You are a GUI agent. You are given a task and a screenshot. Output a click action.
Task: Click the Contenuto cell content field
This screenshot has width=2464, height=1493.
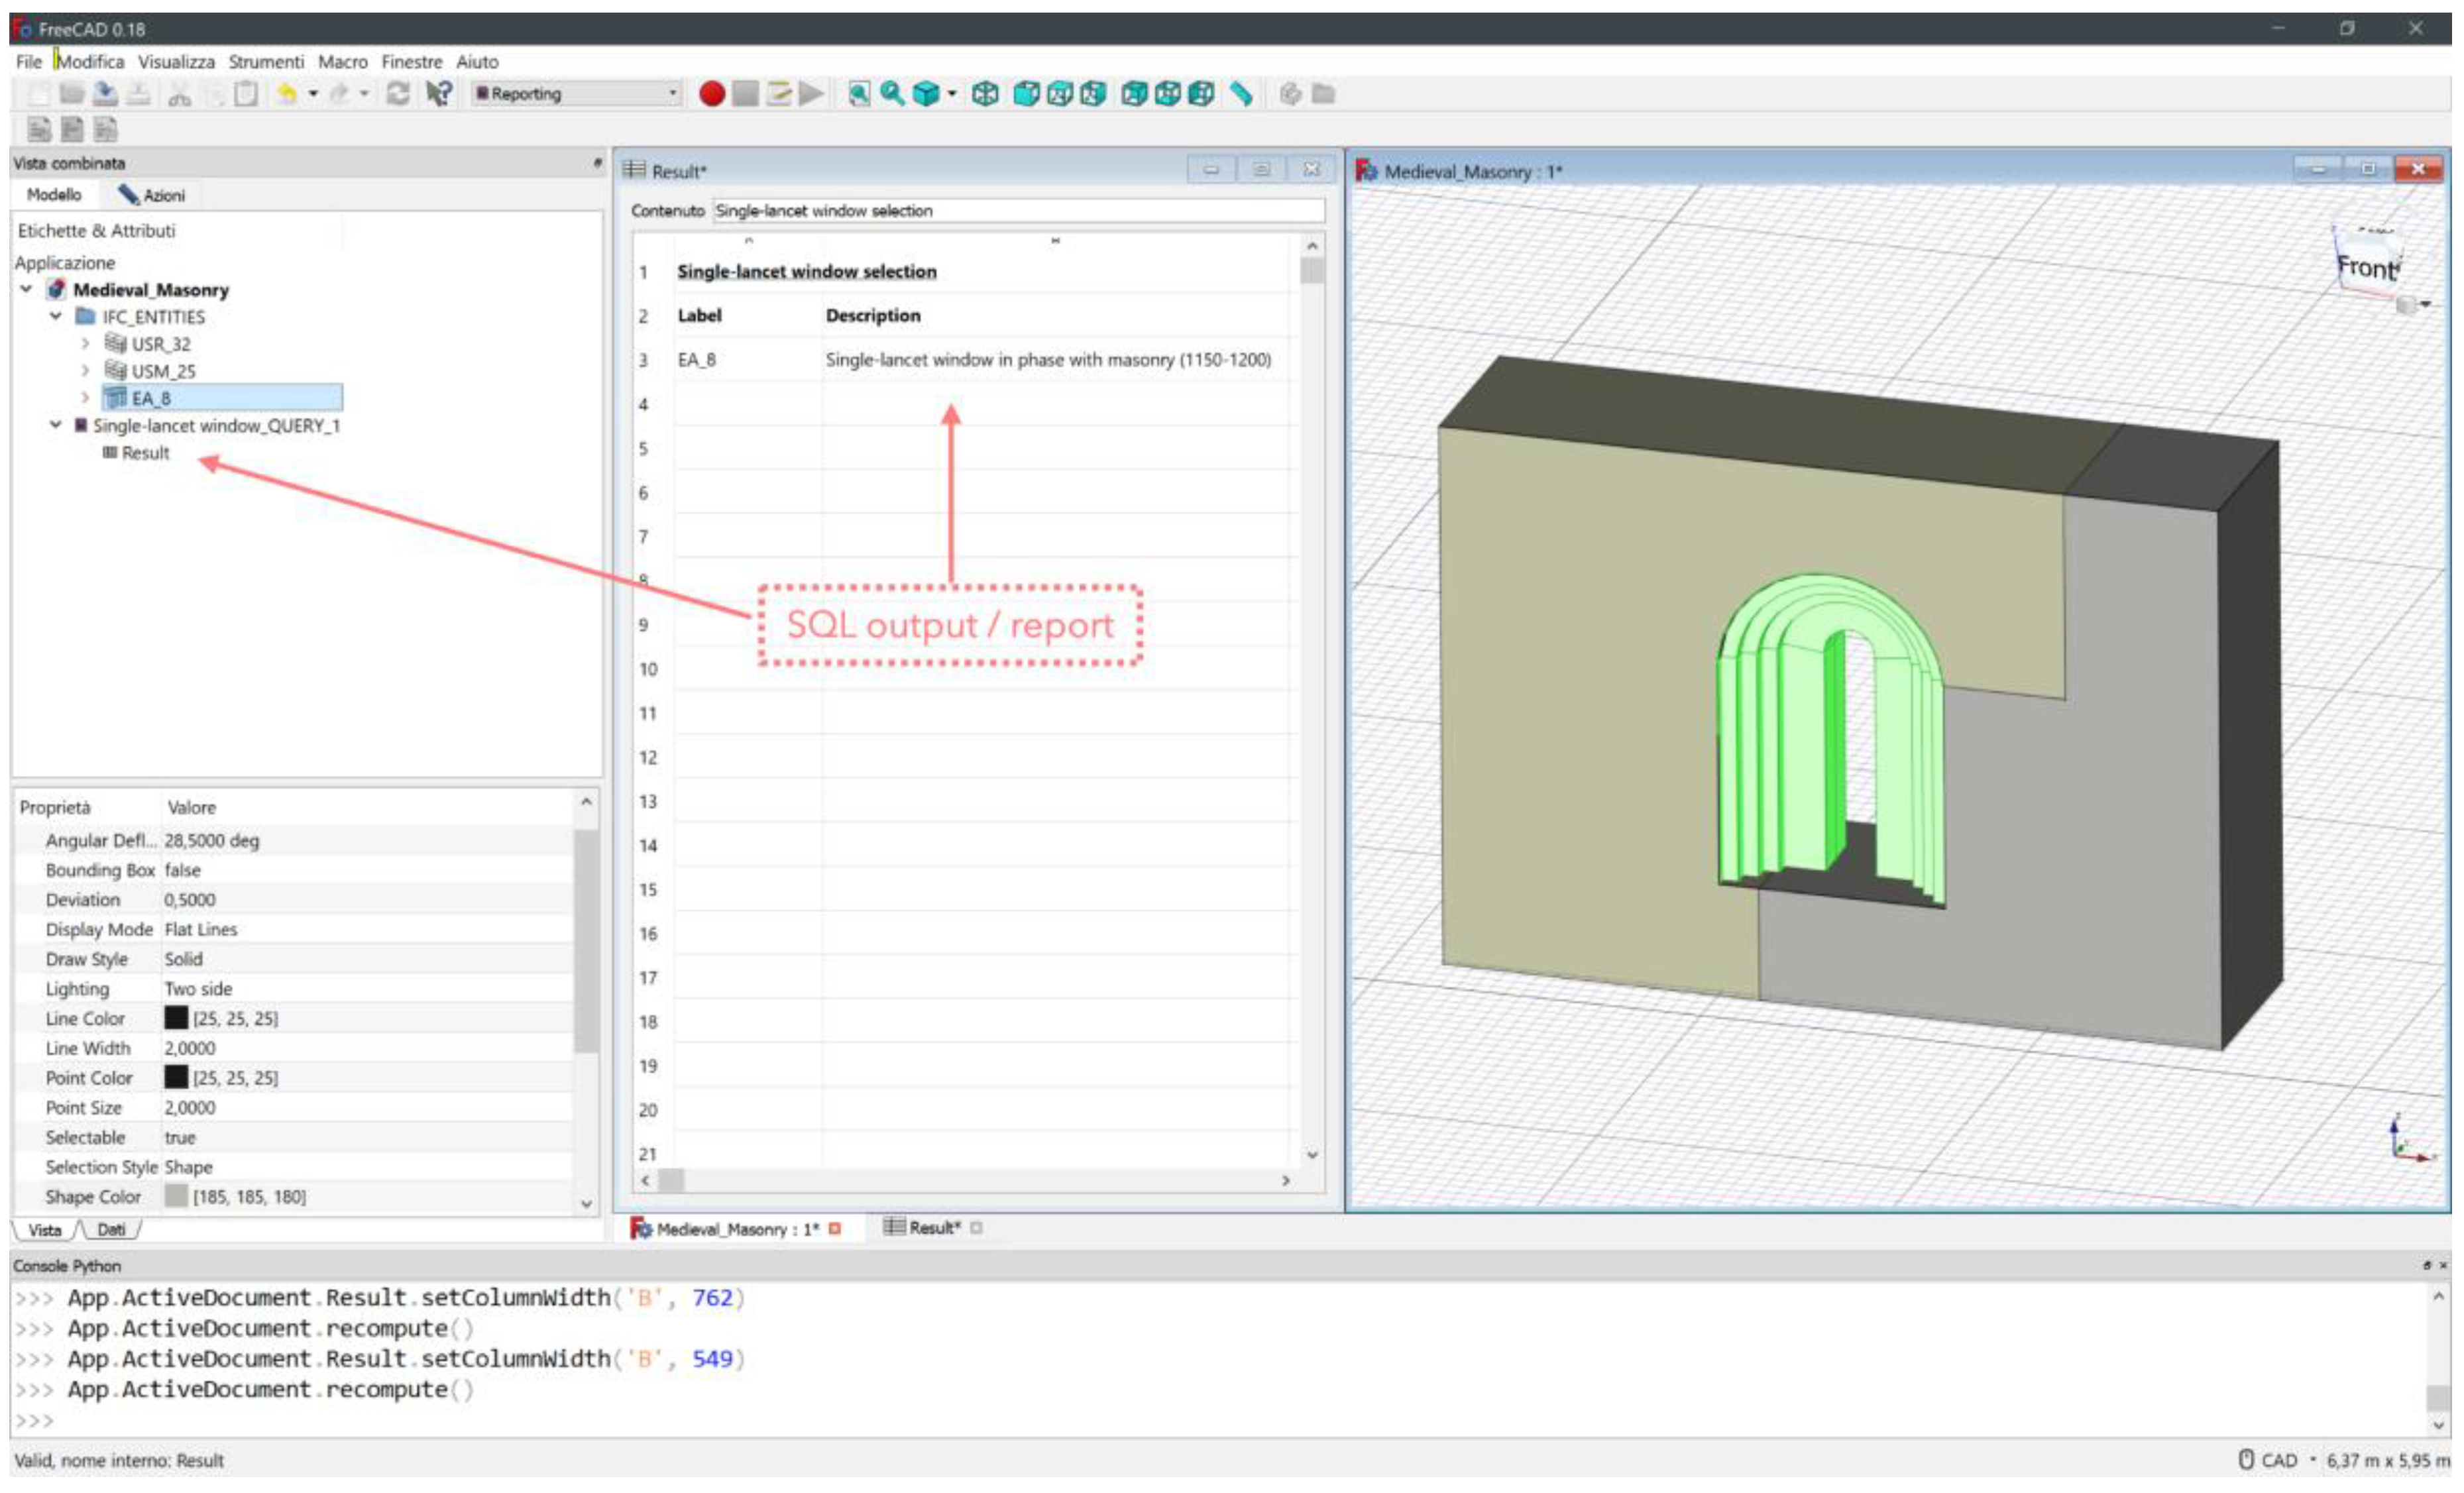coord(1017,211)
